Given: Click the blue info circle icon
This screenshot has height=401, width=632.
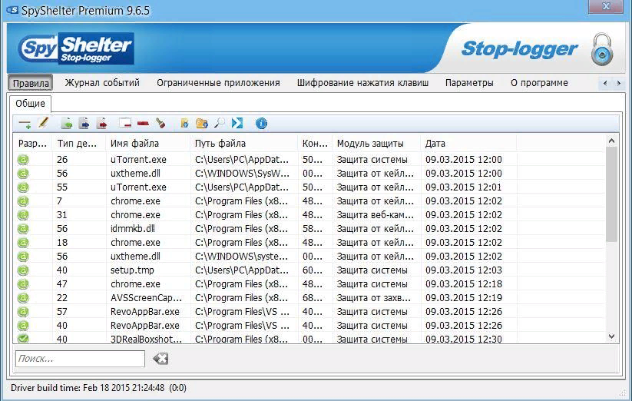Looking at the screenshot, I should tap(261, 124).
